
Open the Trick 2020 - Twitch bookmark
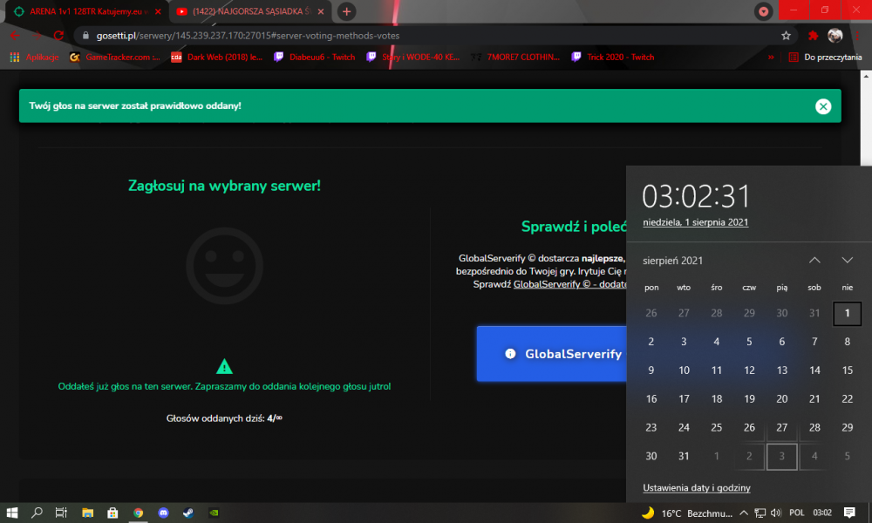(x=613, y=58)
